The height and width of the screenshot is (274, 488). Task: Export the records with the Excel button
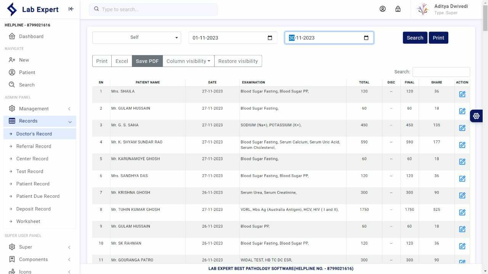pyautogui.click(x=121, y=61)
